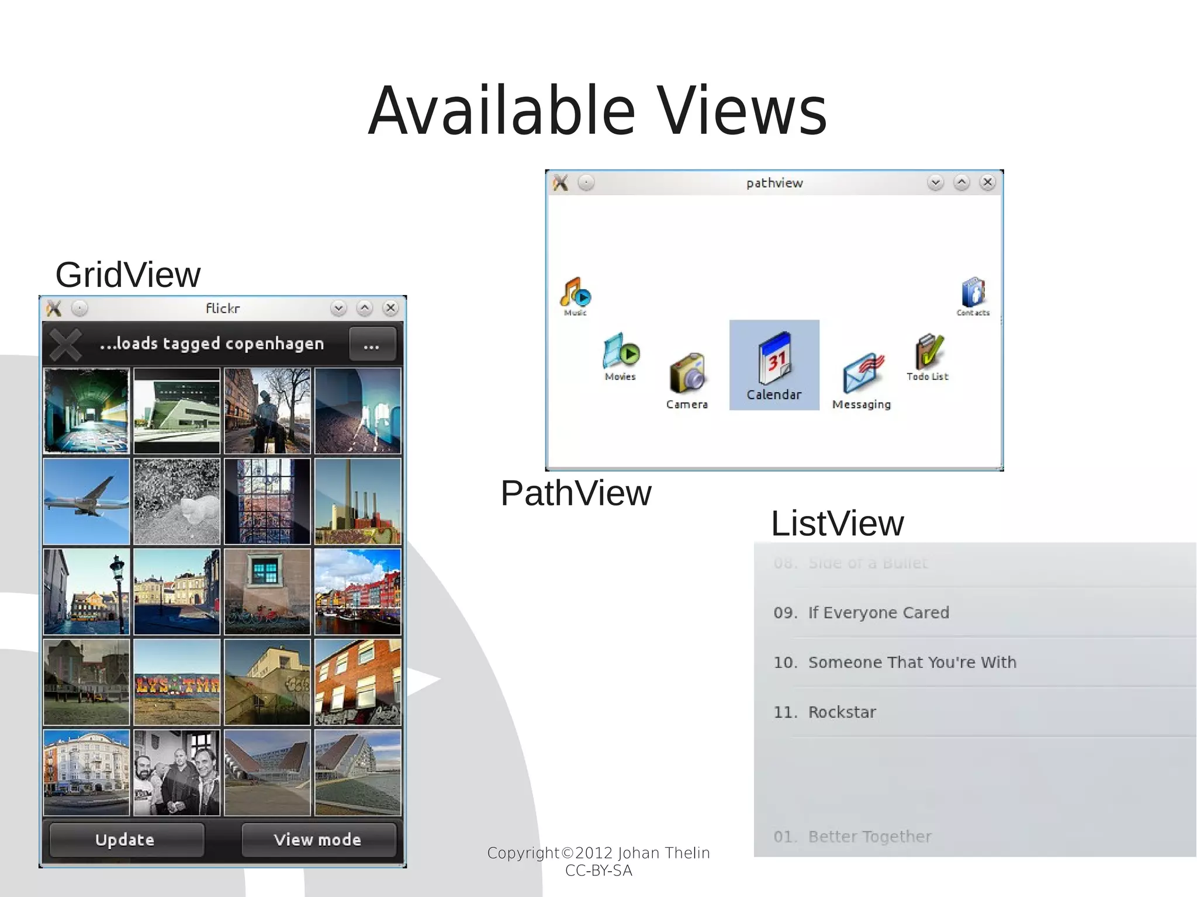Click the round pin button in pathview titlebar

click(x=586, y=183)
